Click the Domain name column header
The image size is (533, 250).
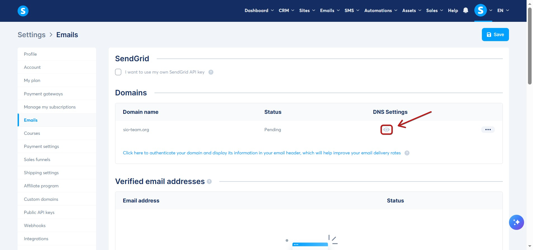click(x=141, y=112)
